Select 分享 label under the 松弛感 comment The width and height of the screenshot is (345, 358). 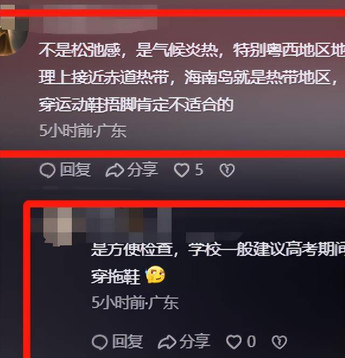coord(143,170)
